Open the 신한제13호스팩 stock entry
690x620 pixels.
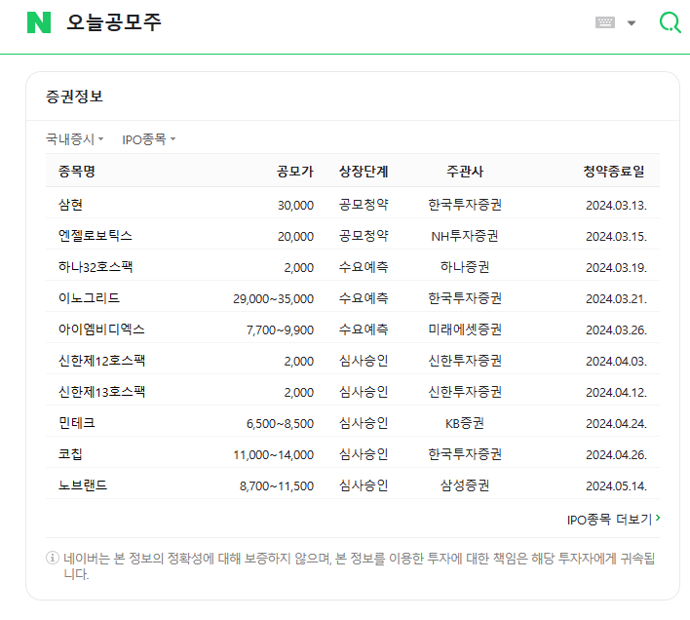coord(101,392)
